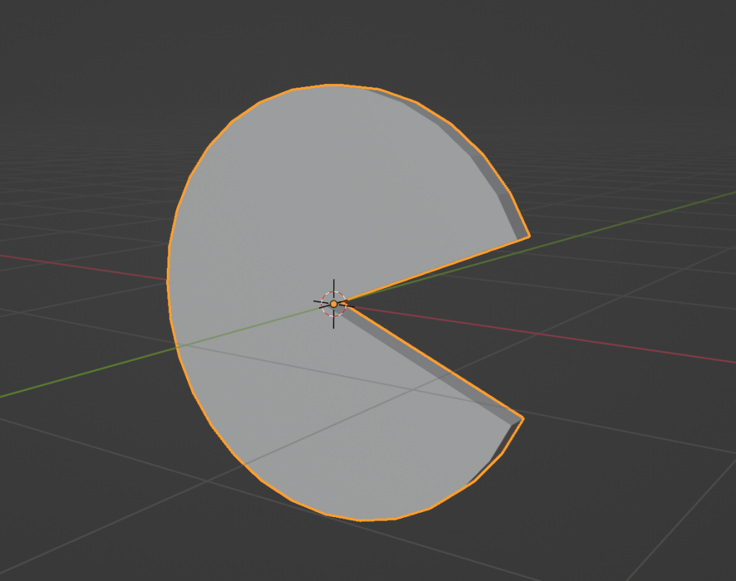This screenshot has width=736, height=581.
Task: Click the grid floor below the object
Action: point(359,553)
